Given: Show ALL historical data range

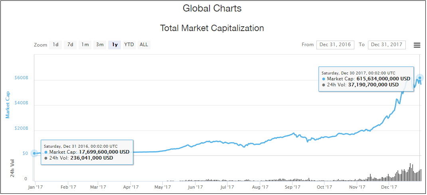Looking at the screenshot, I should (x=144, y=45).
